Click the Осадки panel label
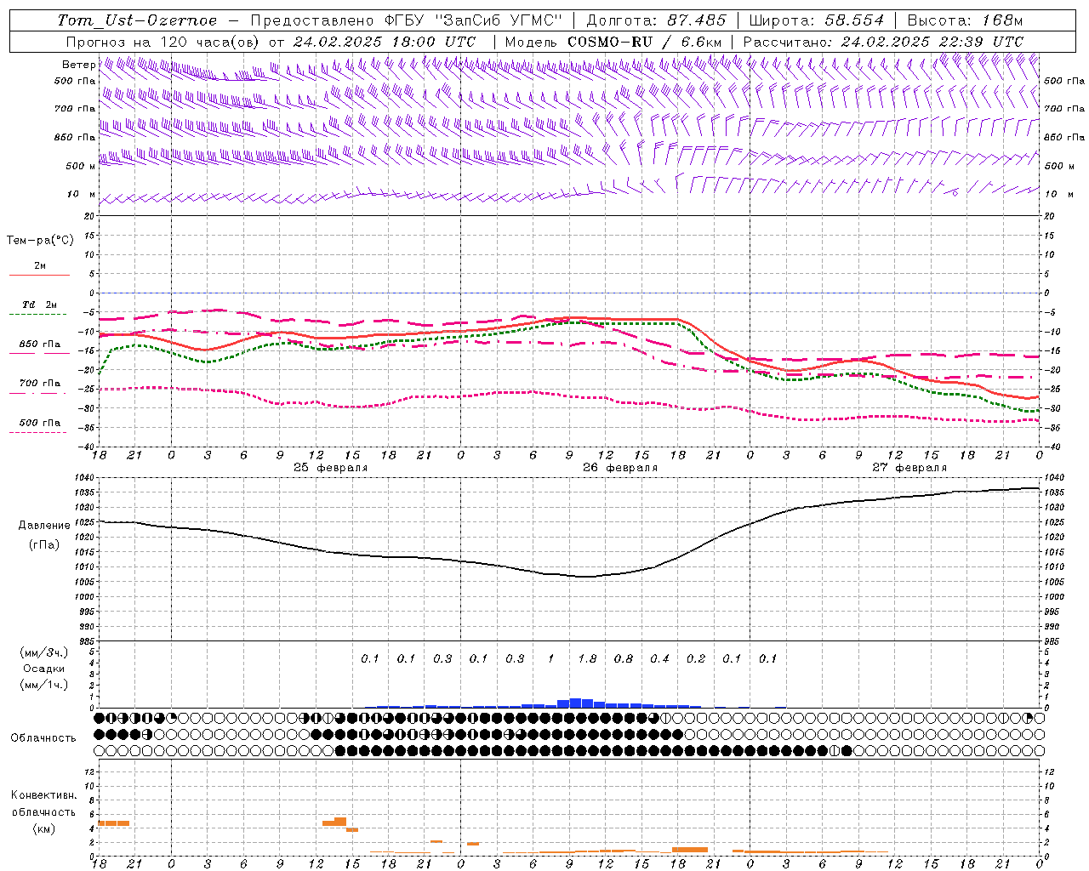 tap(44, 669)
